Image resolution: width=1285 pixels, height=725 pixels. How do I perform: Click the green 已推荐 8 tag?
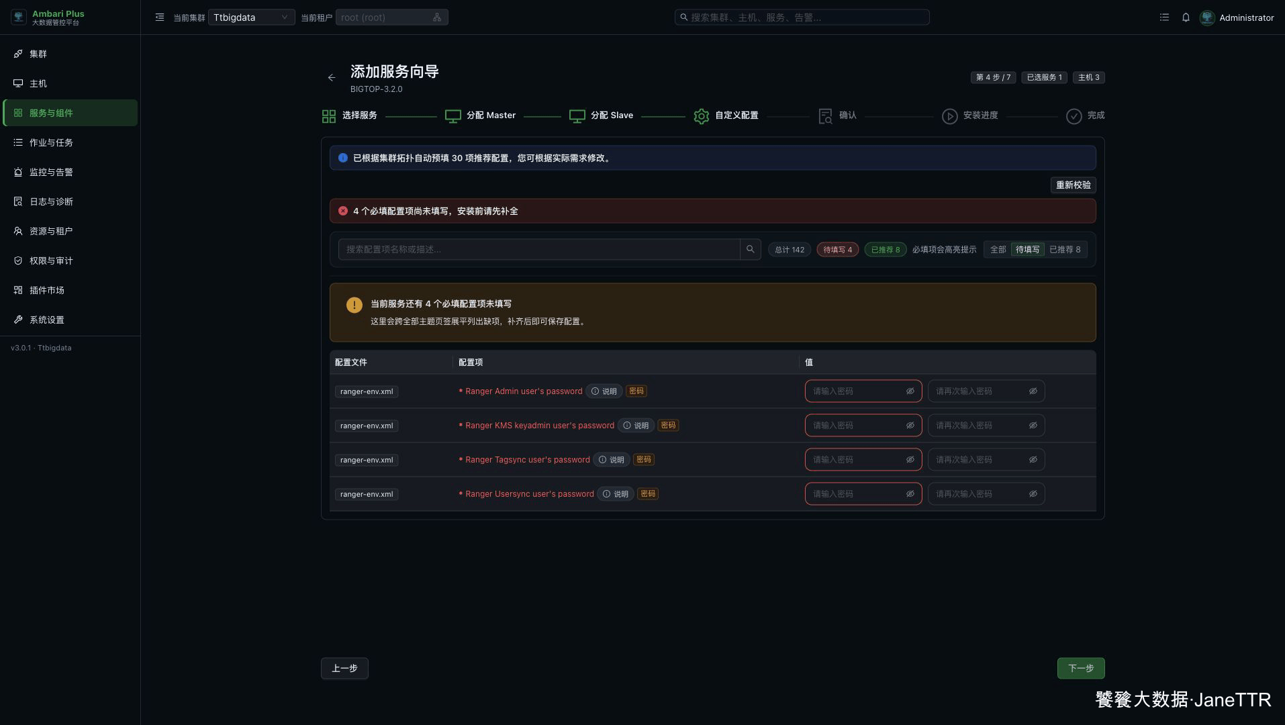point(886,250)
